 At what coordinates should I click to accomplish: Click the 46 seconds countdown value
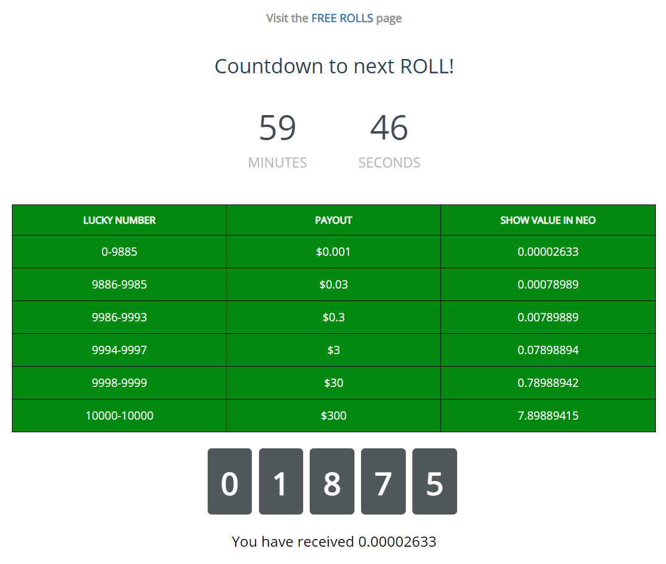(389, 128)
